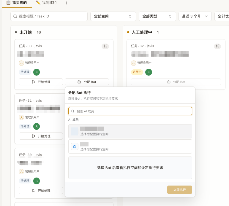
Task: Select the first AI member in the list
Action: tap(130, 131)
